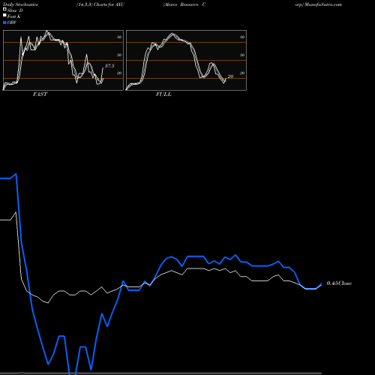The image size is (375, 375).
Task: Click the FAST stochastic chart thumbnail
Action: click(x=63, y=60)
